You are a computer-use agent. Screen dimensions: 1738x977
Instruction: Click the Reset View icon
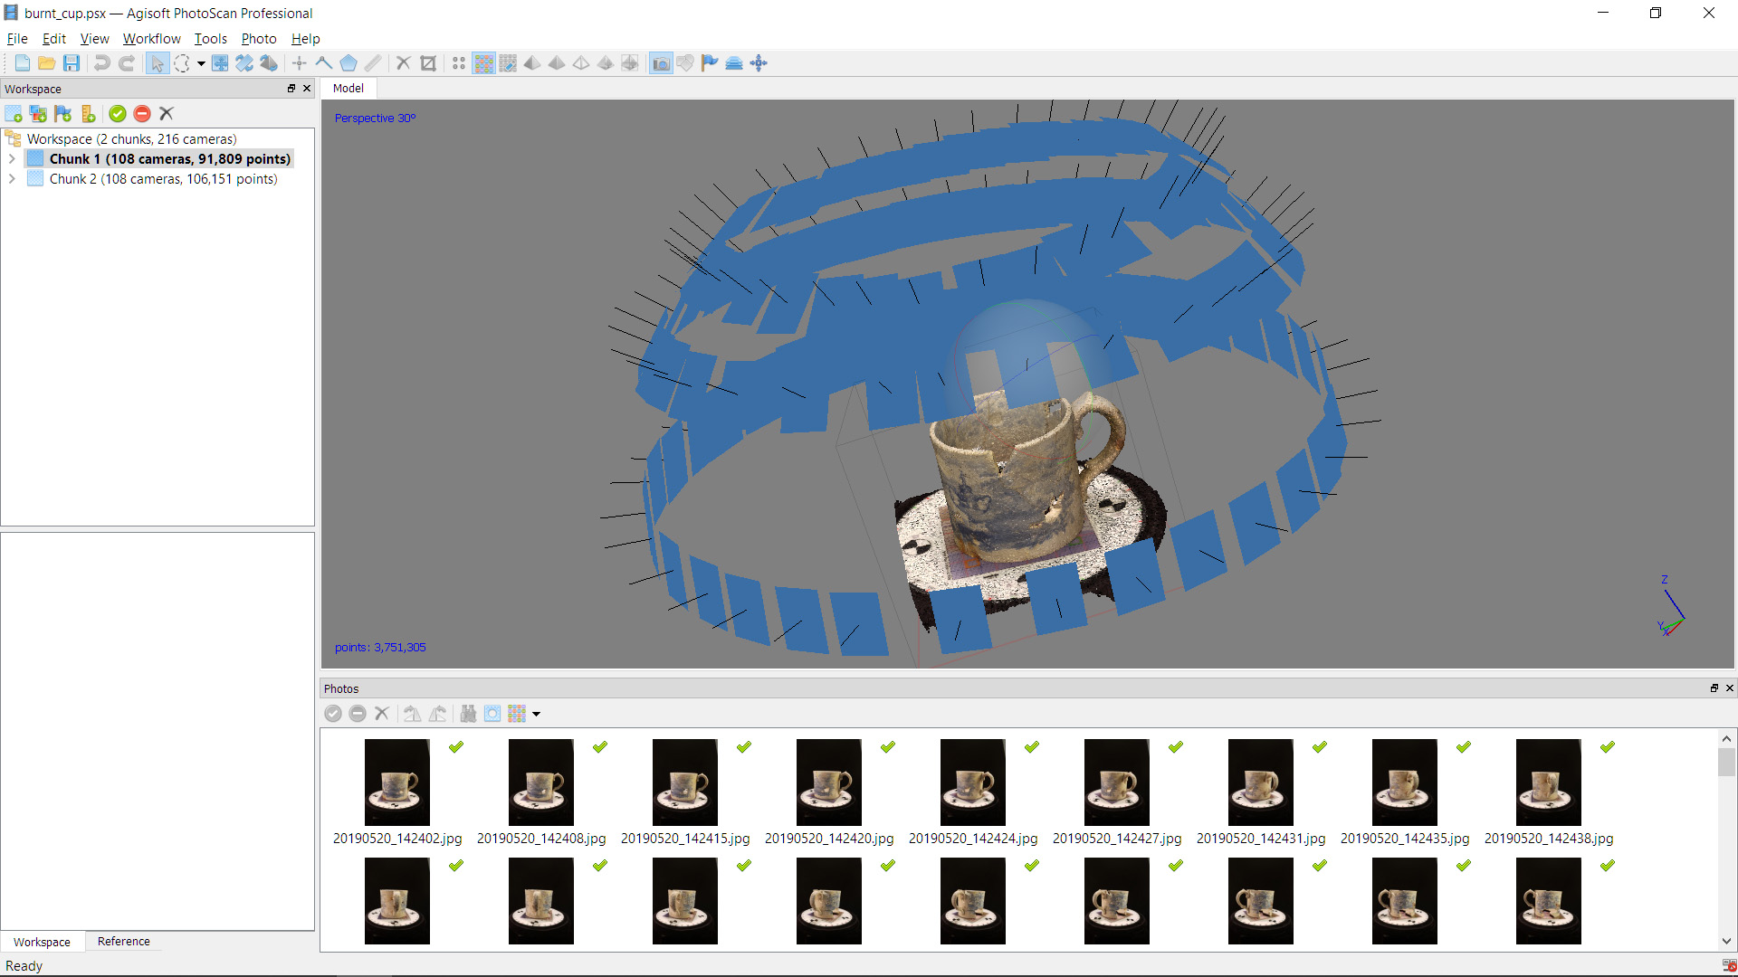point(759,63)
